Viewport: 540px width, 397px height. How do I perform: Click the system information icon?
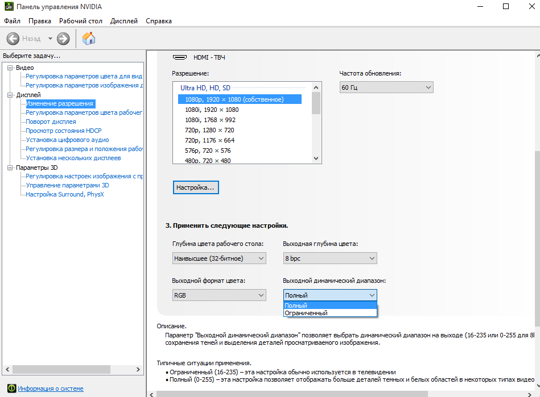(x=11, y=388)
